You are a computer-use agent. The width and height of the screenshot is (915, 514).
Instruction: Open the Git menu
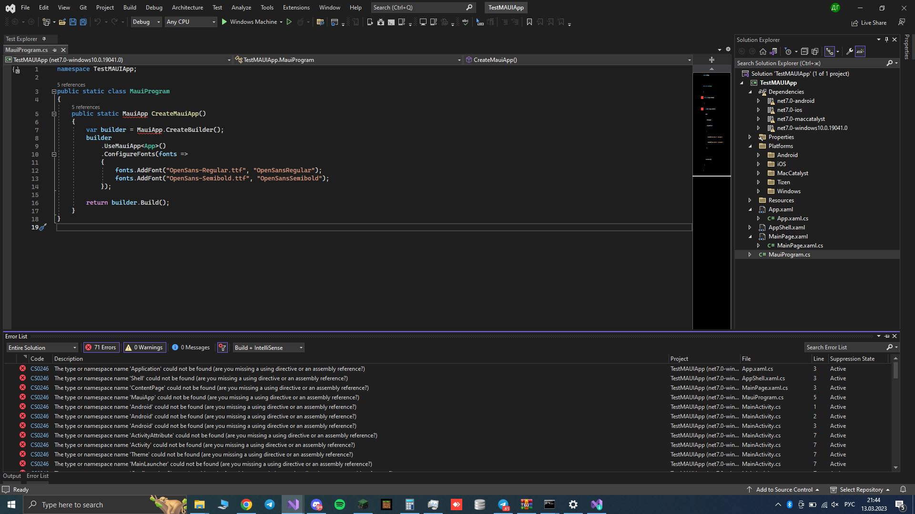pyautogui.click(x=83, y=7)
